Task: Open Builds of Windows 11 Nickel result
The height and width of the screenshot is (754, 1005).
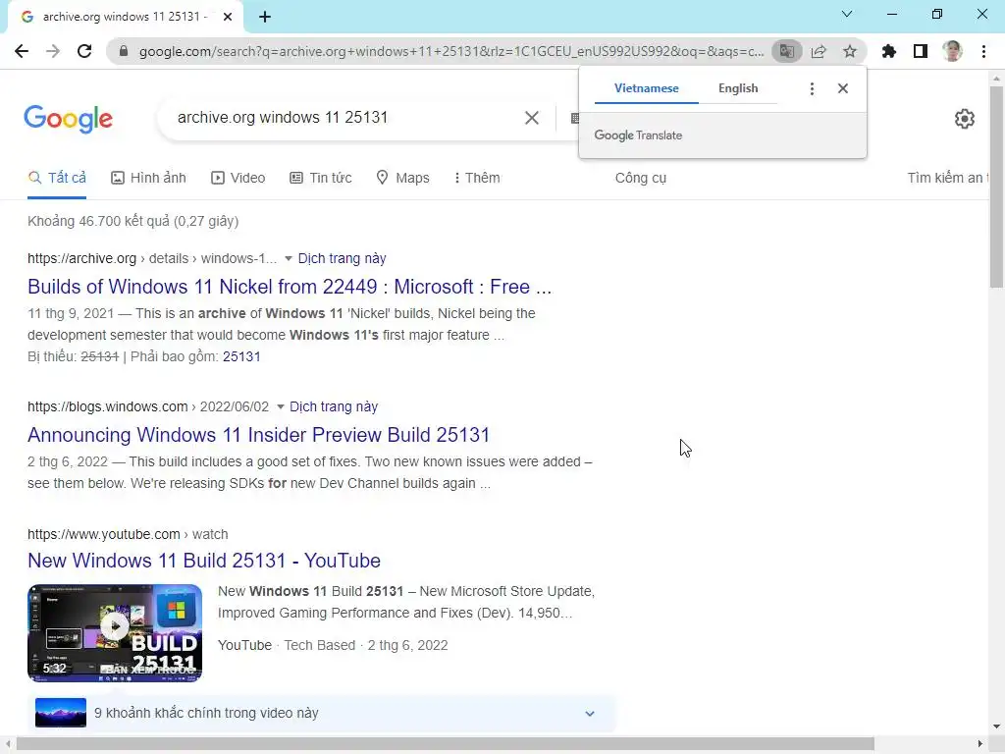Action: (x=290, y=287)
